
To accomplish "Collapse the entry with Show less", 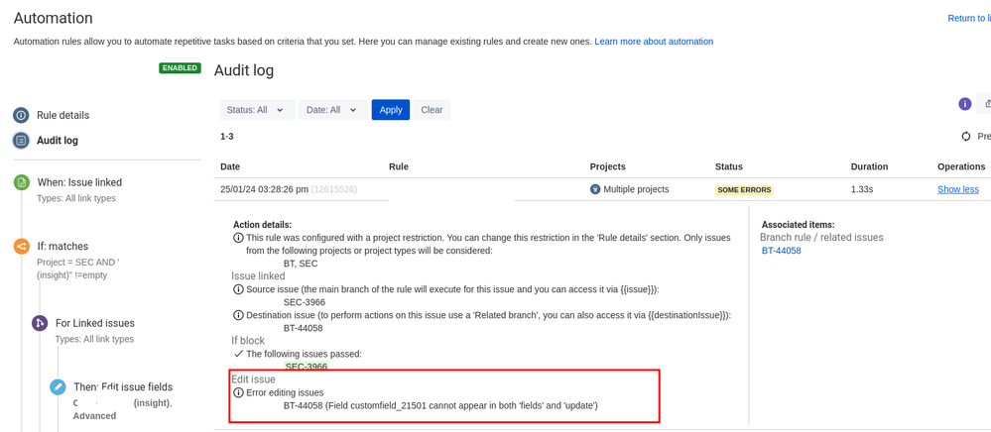I will coord(958,189).
